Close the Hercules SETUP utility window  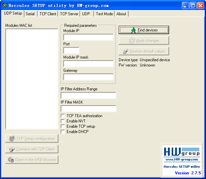click(200, 6)
